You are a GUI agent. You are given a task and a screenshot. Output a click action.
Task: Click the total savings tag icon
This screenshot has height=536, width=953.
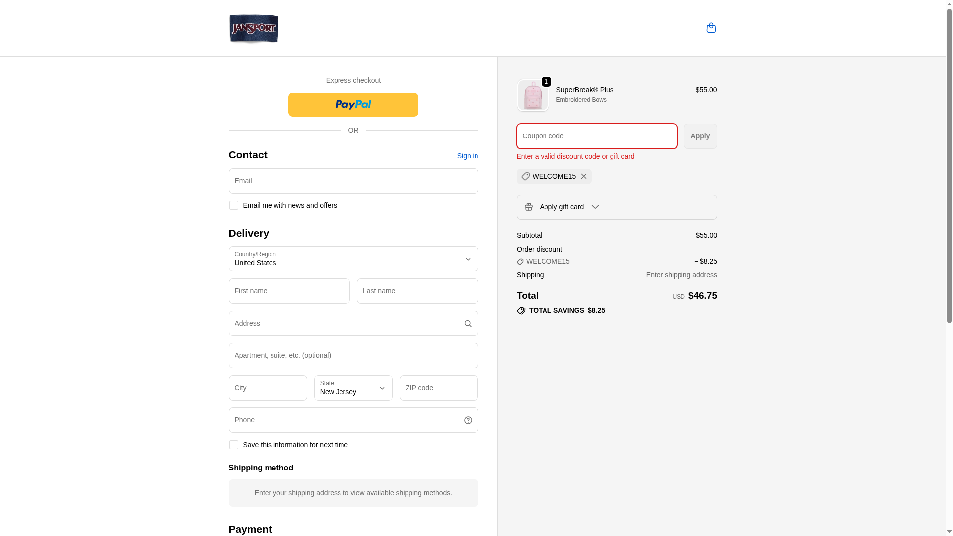pos(521,311)
